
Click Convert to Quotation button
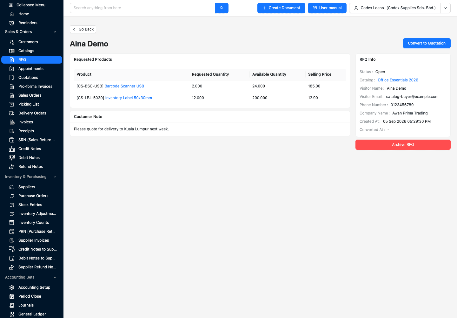[427, 43]
